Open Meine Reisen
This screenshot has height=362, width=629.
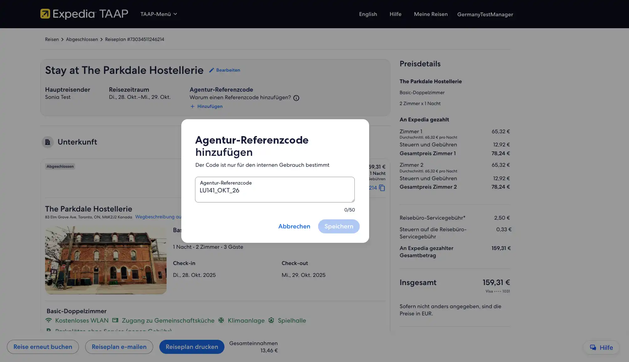[431, 14]
